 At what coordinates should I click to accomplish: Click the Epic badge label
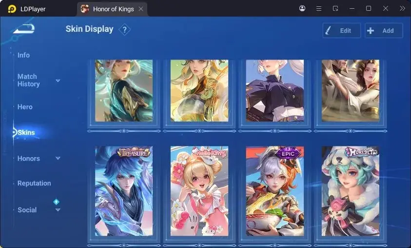(x=288, y=153)
